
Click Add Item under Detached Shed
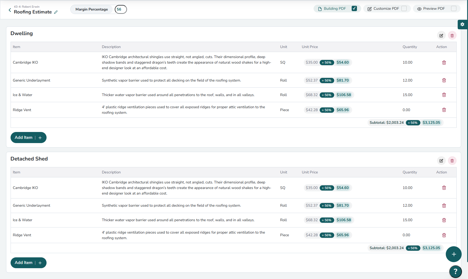28,263
